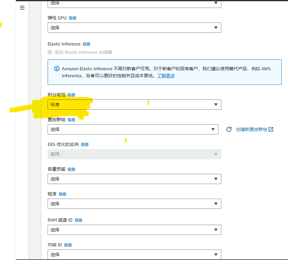Expand the 置放群组 selection dropdown

[133, 129]
